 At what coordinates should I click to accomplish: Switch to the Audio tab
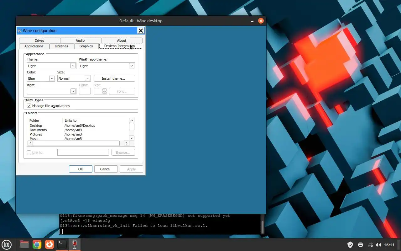click(80, 40)
